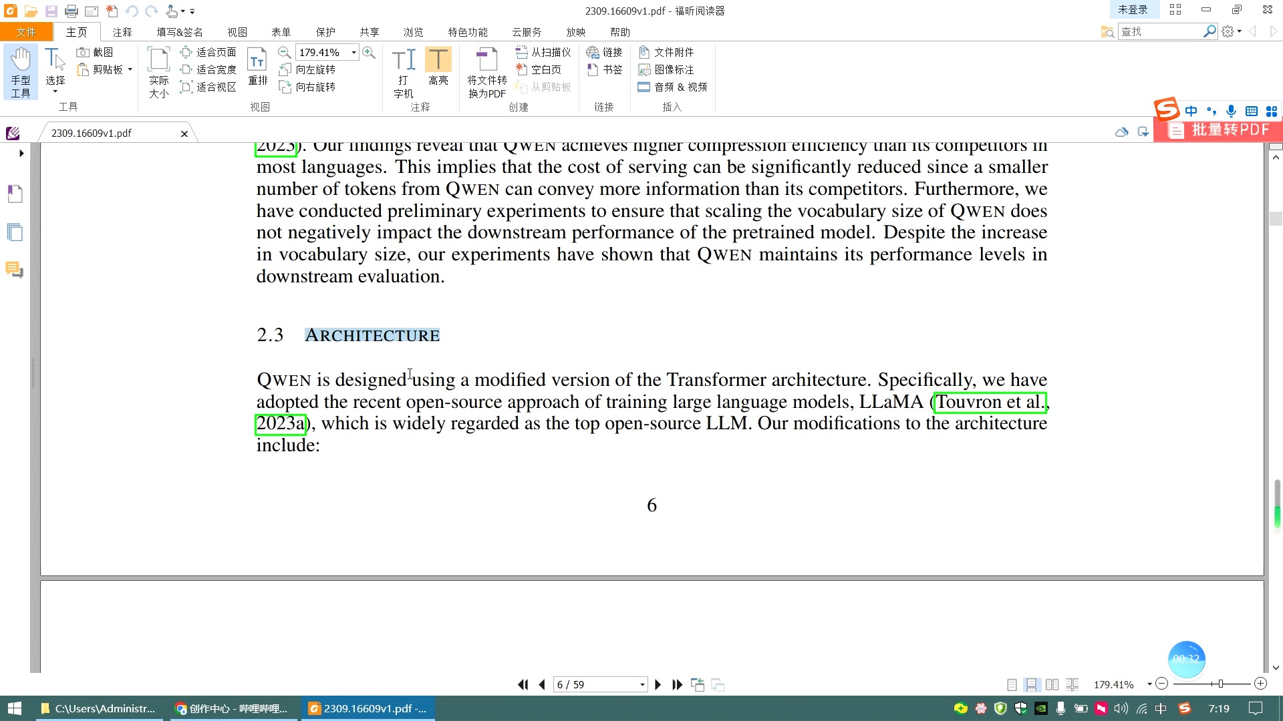Viewport: 1283px width, 721px height.
Task: Open the Comments side panel
Action: [15, 270]
